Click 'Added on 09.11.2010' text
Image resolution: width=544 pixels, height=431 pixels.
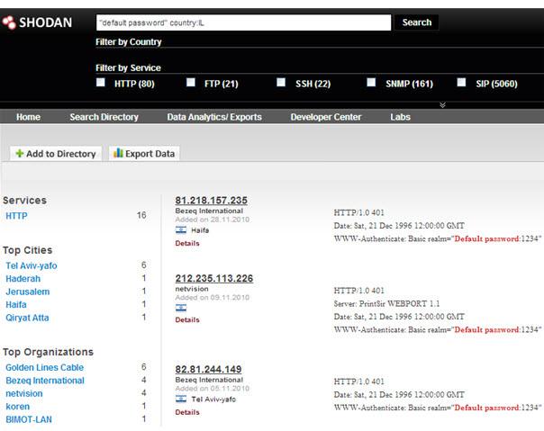click(x=213, y=298)
